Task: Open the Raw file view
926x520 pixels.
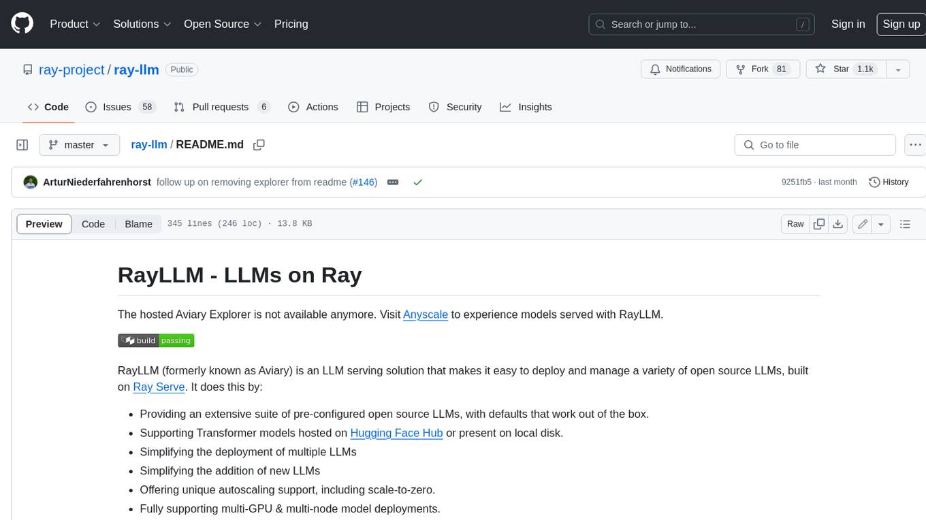Action: tap(795, 224)
